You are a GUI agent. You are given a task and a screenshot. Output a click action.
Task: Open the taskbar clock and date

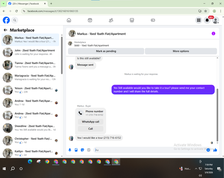tap(209, 169)
